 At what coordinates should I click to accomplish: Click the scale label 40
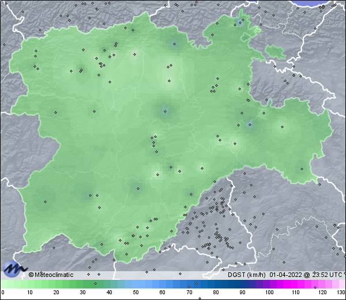pos(110,293)
